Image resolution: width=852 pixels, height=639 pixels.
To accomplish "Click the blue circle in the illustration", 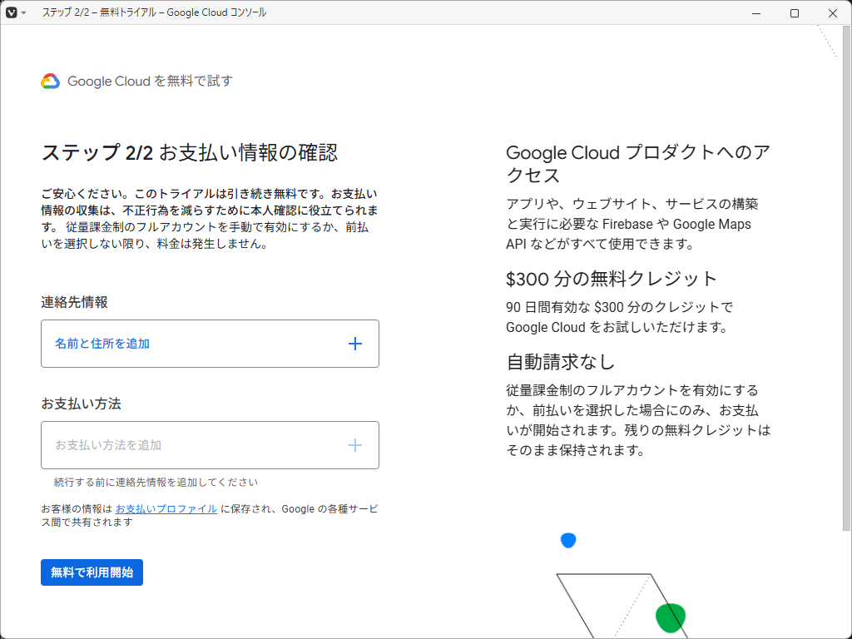I will [x=568, y=540].
